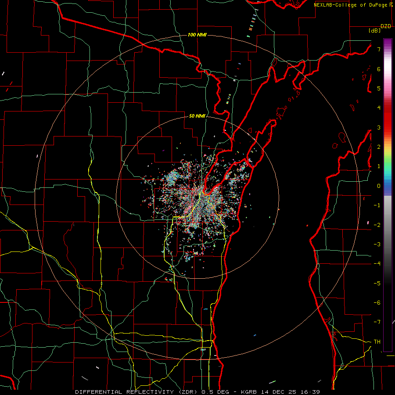Click the 3 value on the scale
The height and width of the screenshot is (395, 395).
click(x=379, y=127)
